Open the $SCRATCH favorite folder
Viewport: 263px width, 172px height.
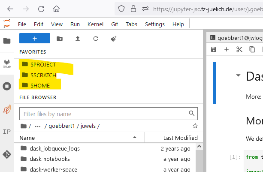coord(39,75)
